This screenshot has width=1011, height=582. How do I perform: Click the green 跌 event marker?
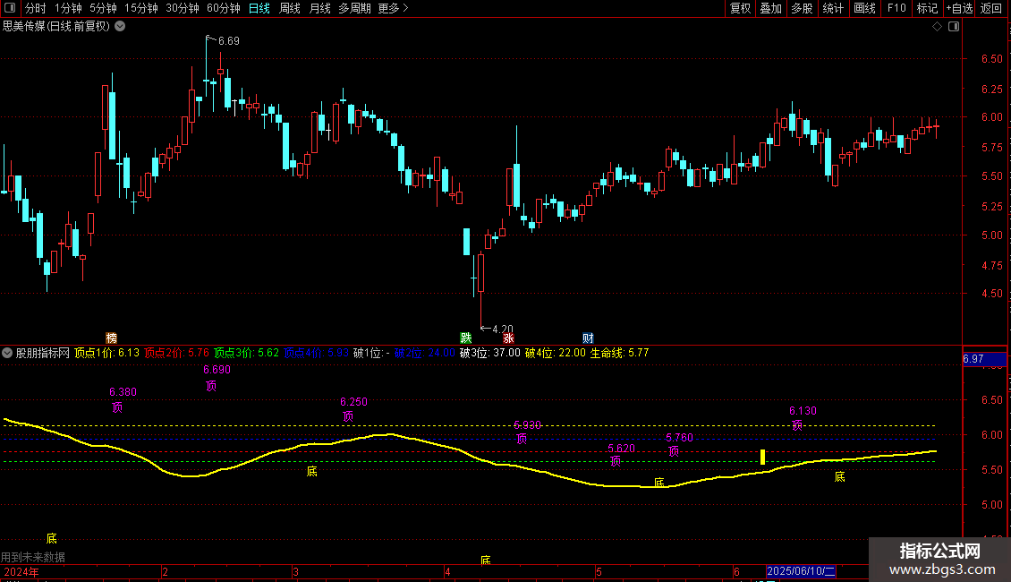click(x=465, y=338)
